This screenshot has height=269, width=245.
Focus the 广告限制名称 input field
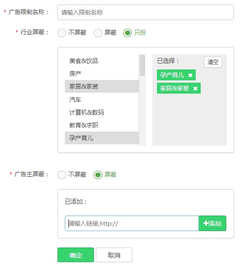(x=146, y=12)
